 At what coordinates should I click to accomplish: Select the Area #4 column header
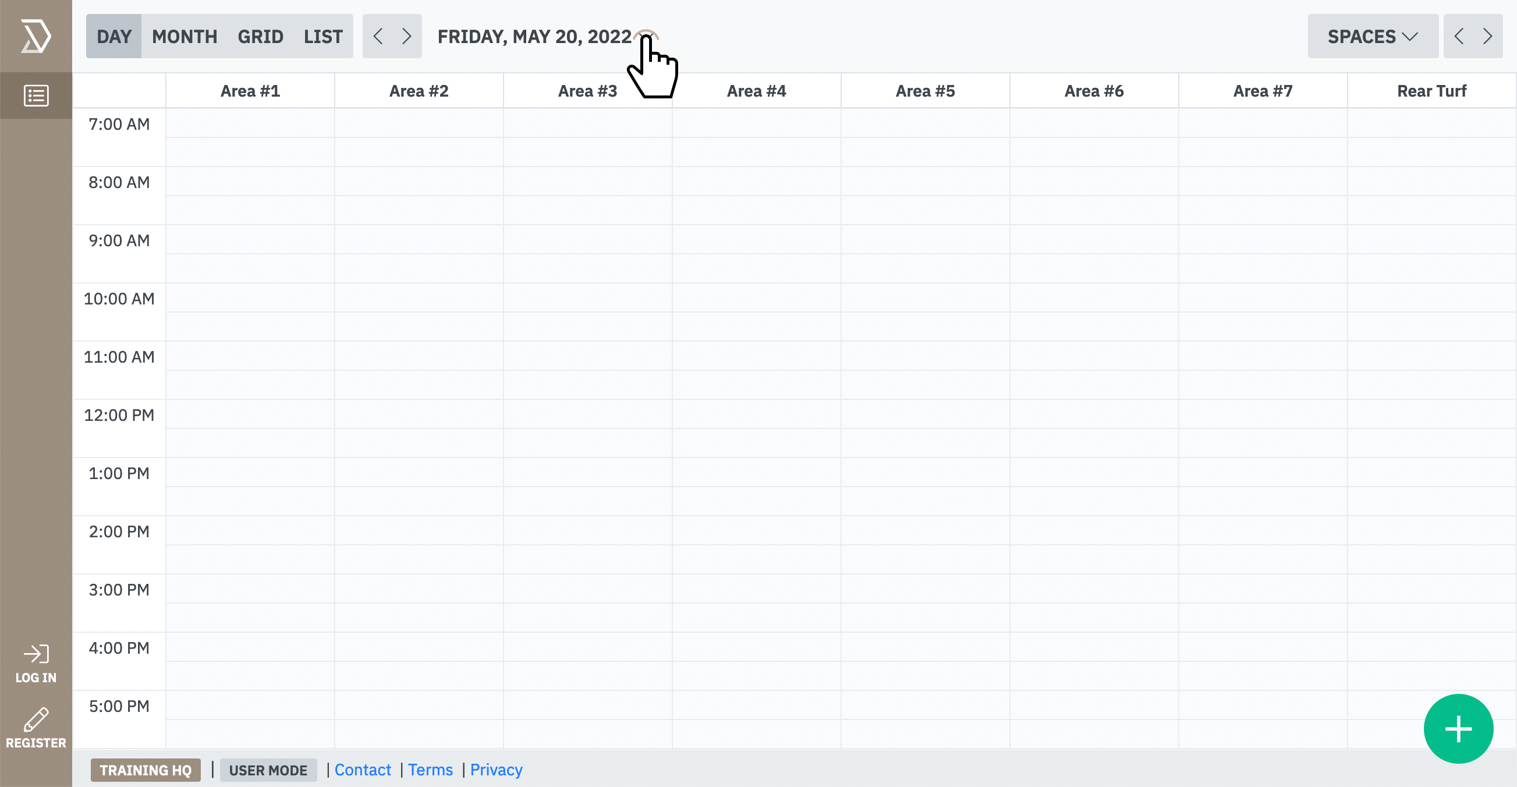(x=757, y=91)
